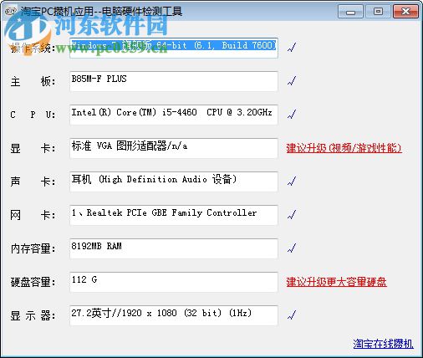Click the 网卡 network card label

[33, 215]
